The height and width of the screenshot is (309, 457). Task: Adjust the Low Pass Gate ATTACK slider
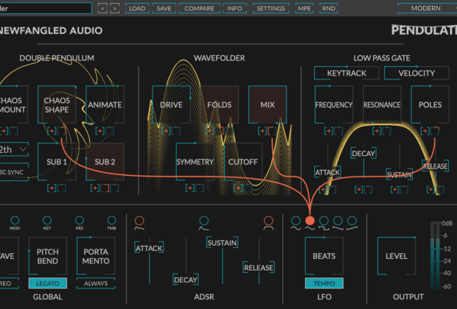[x=327, y=172]
